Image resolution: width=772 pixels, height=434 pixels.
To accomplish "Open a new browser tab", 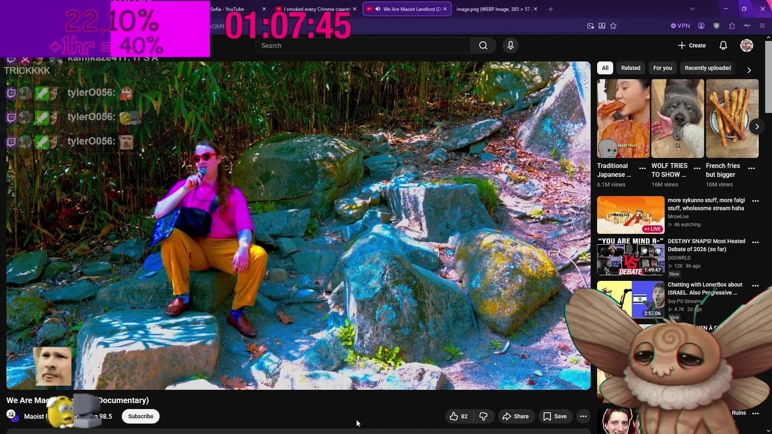I will coord(550,9).
